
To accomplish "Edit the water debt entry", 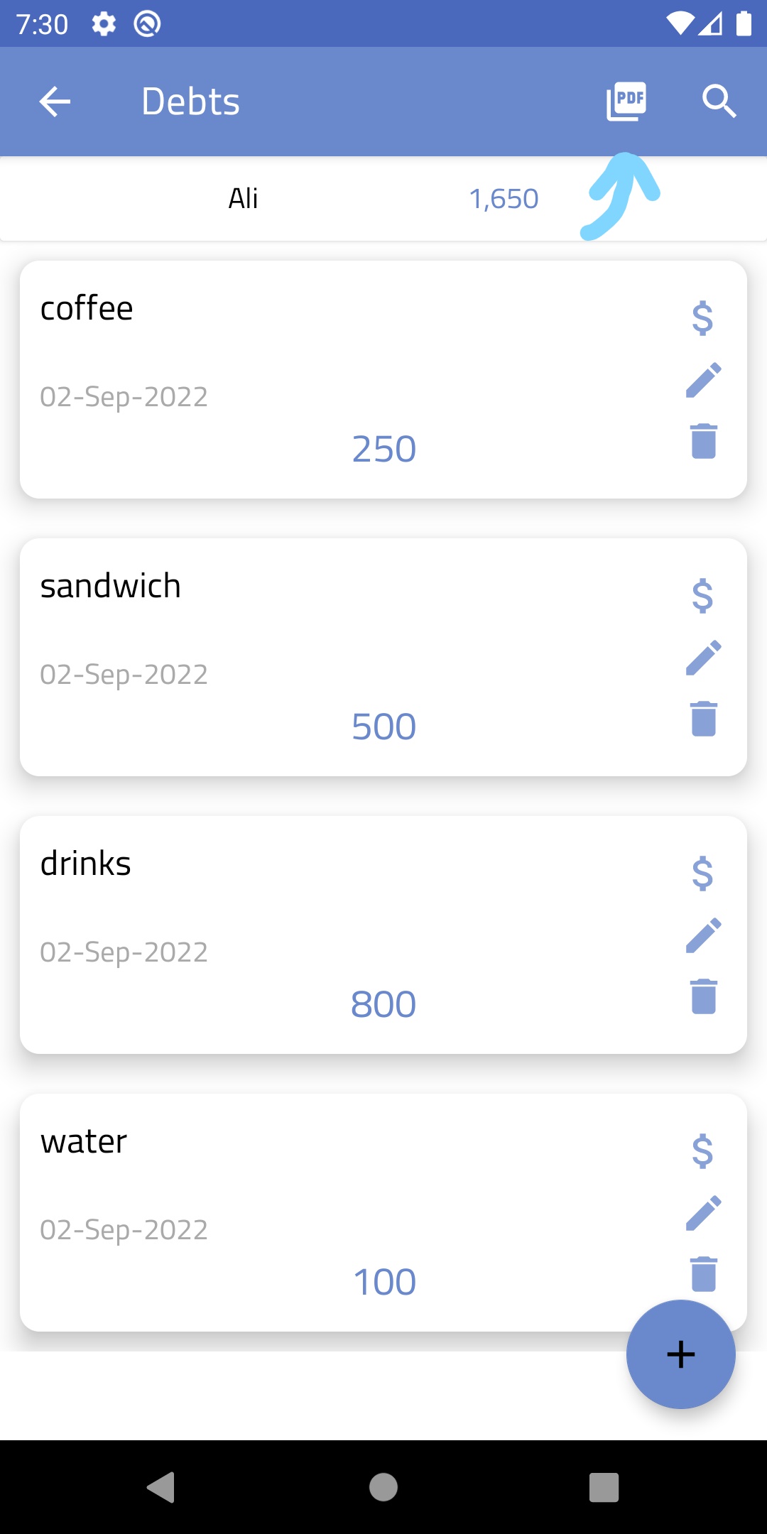I will click(x=703, y=1214).
